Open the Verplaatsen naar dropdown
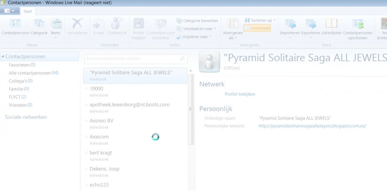Viewport: 387px width, 191px height. (197, 29)
